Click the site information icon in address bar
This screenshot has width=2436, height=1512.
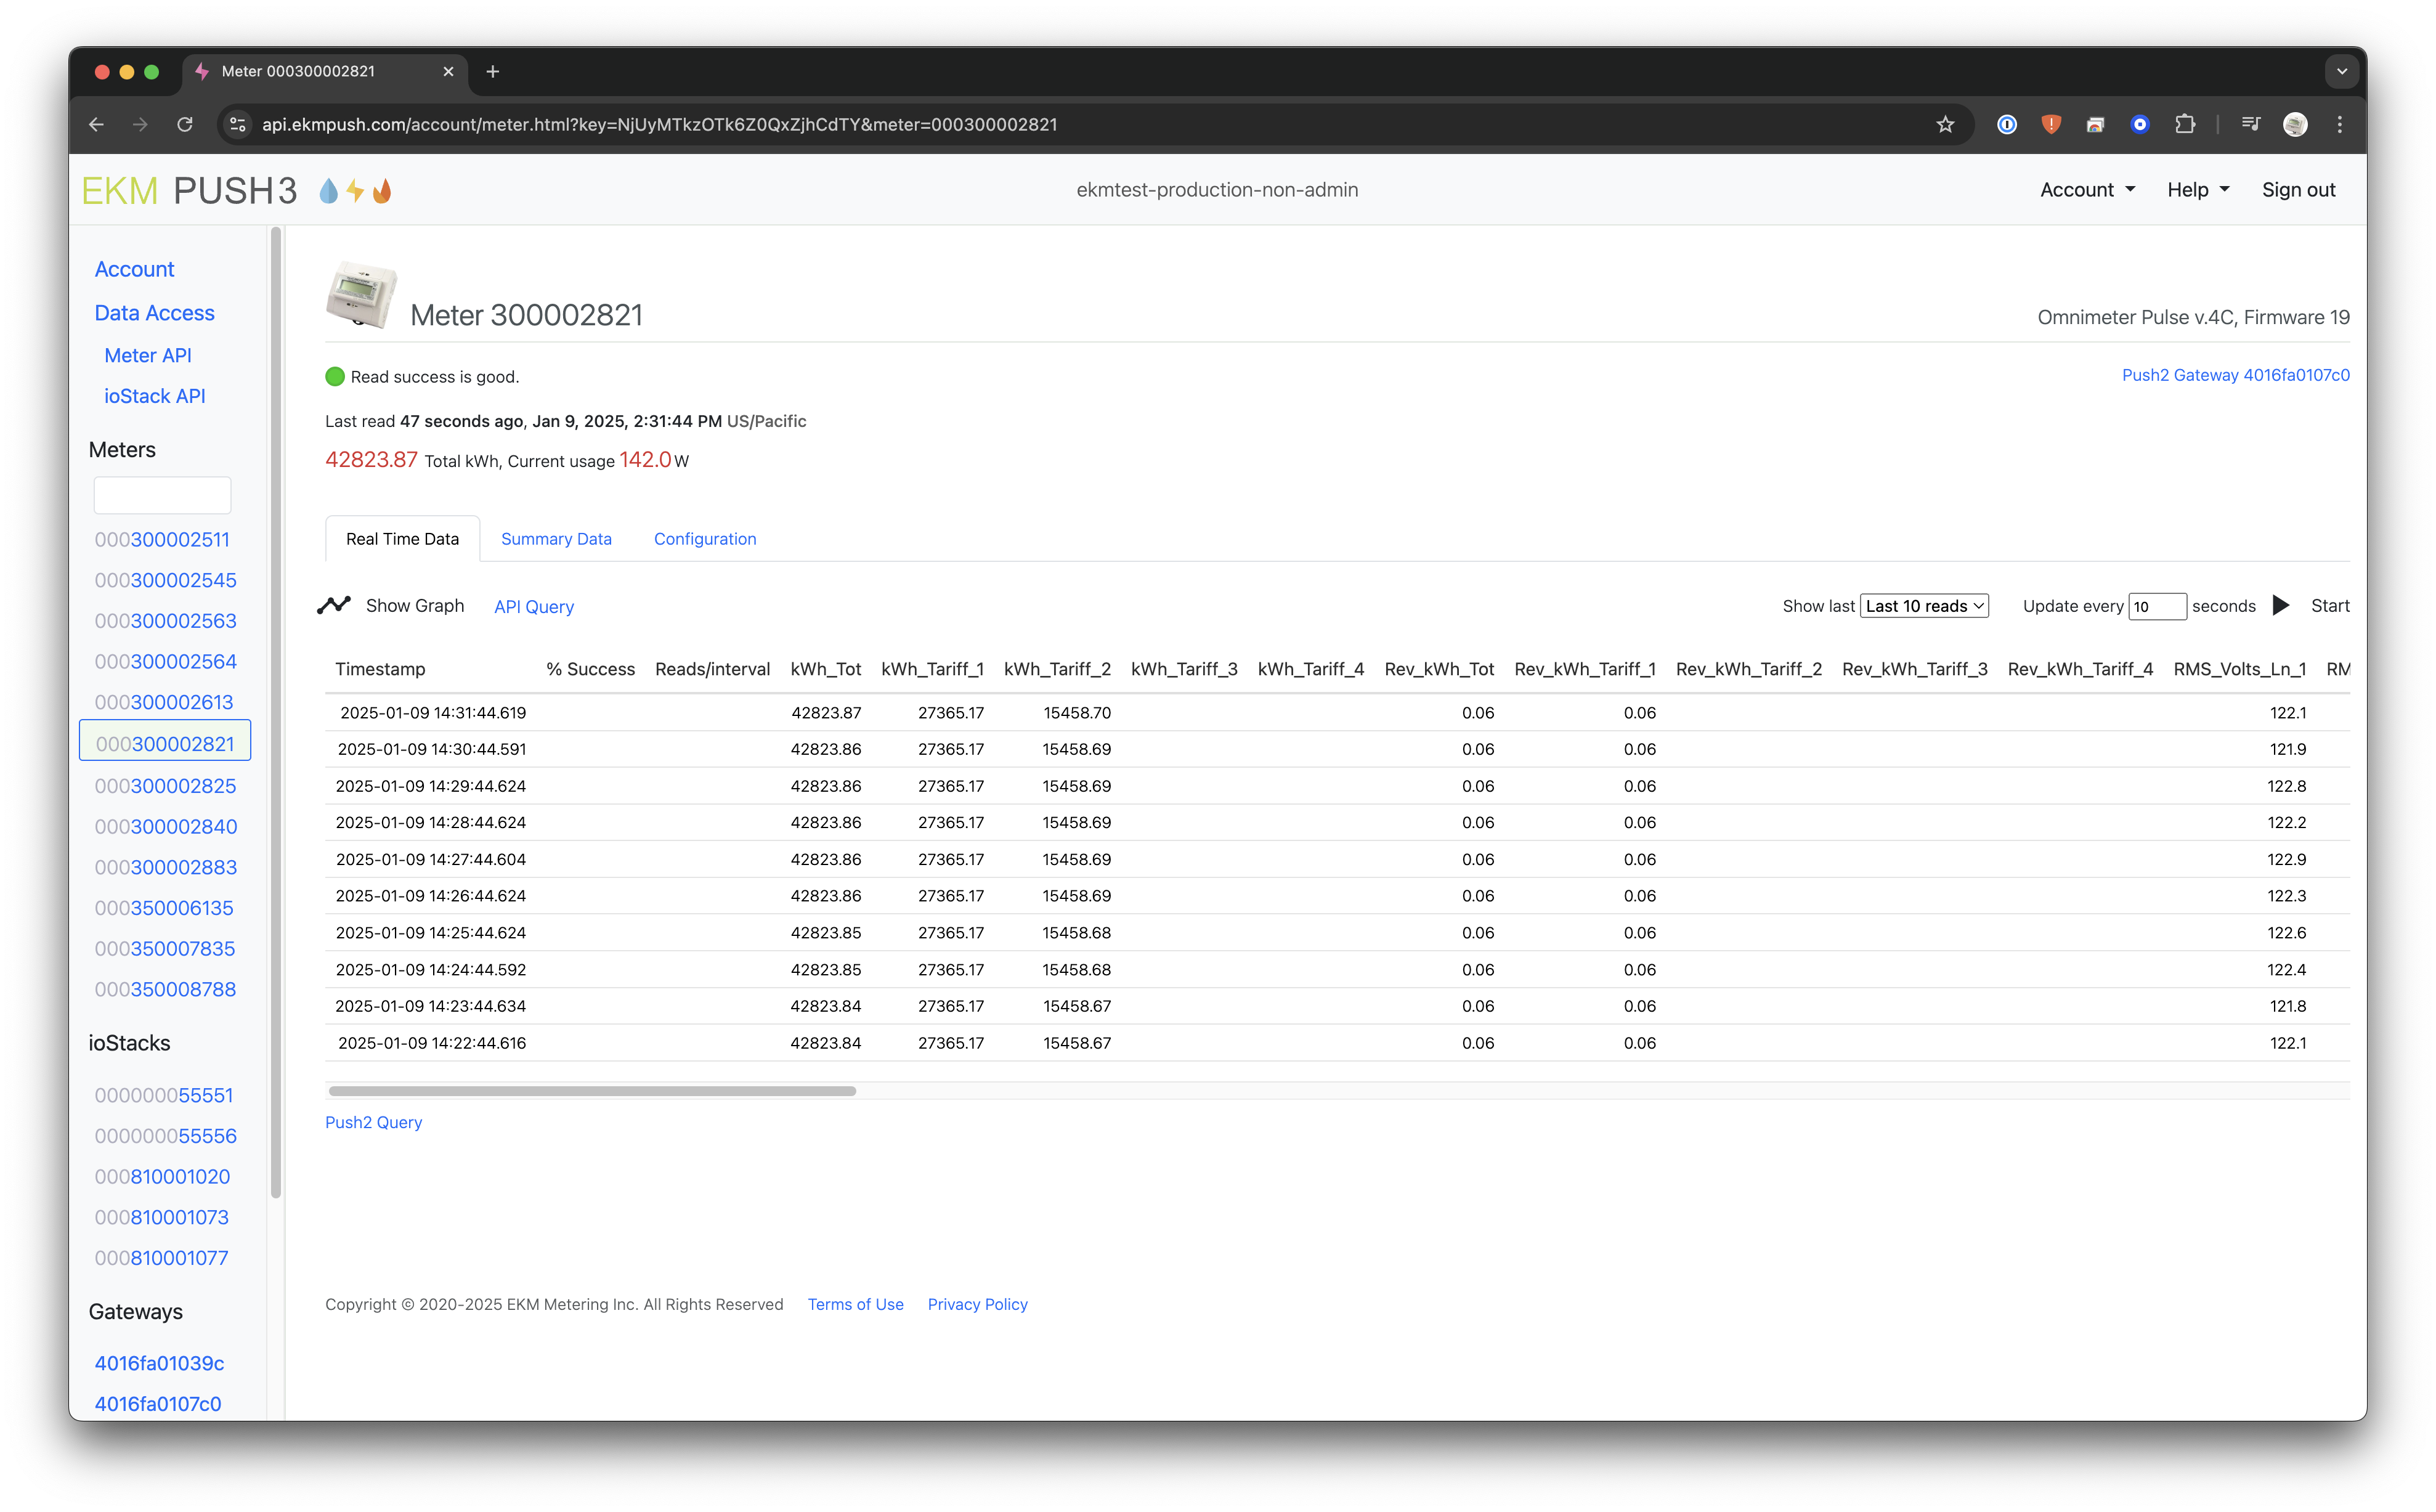(x=238, y=125)
